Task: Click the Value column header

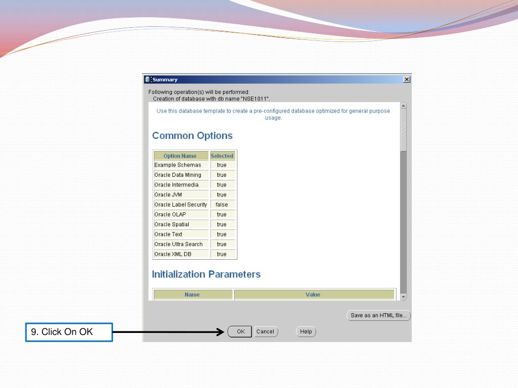Action: click(x=314, y=295)
